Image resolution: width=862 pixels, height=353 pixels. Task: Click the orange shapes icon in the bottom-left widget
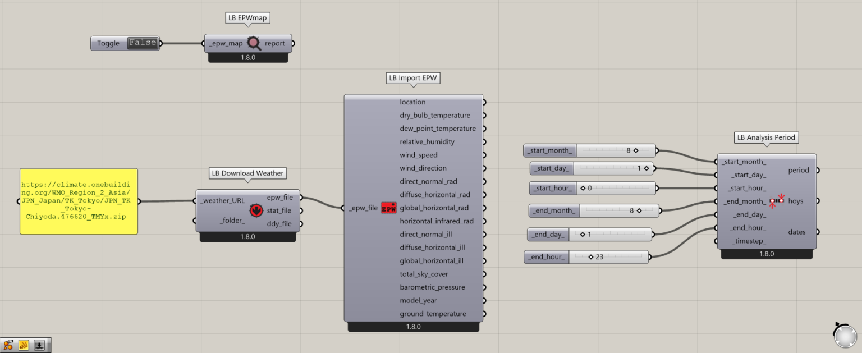(x=8, y=345)
